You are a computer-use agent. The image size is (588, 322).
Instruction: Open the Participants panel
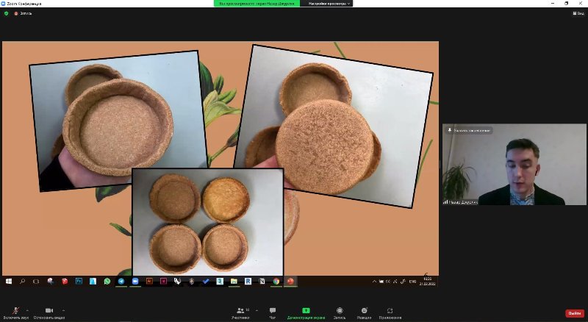[x=240, y=311]
